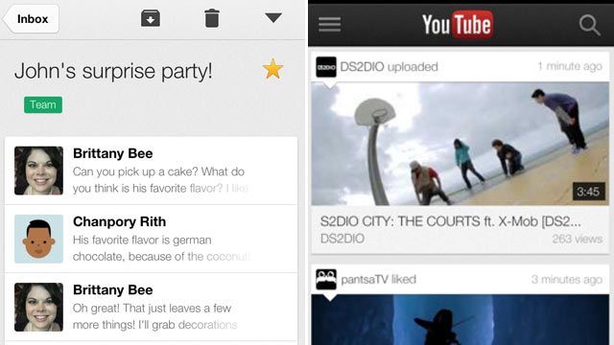Go back to Inbox in Gmail

pos(31,19)
